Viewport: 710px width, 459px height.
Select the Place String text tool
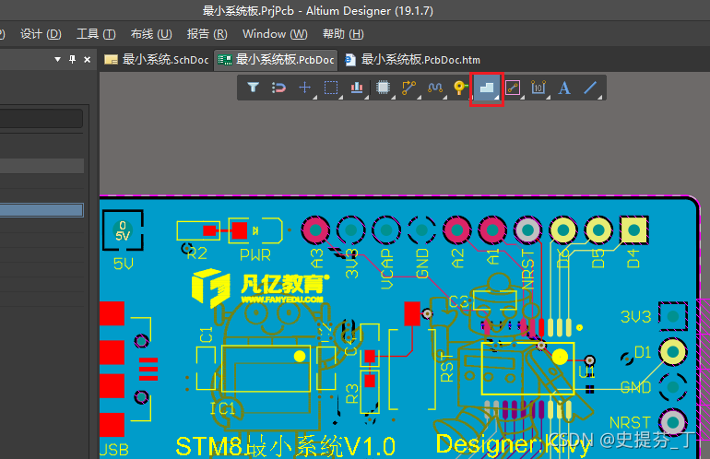click(564, 88)
